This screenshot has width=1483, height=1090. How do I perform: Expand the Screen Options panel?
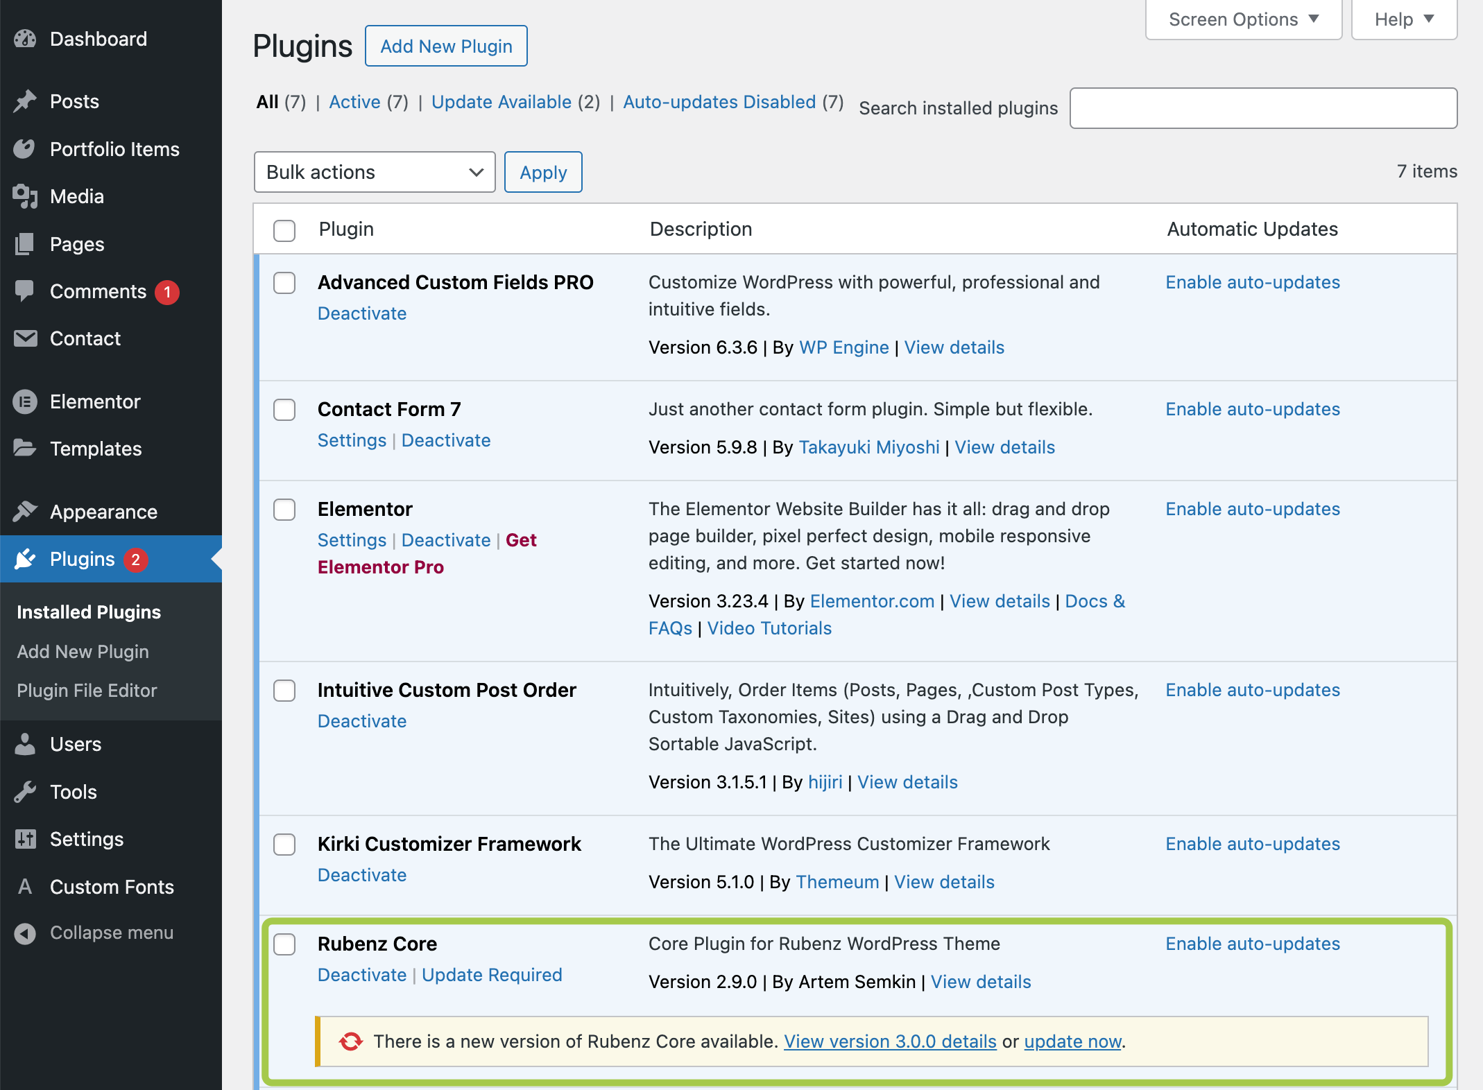(x=1243, y=19)
